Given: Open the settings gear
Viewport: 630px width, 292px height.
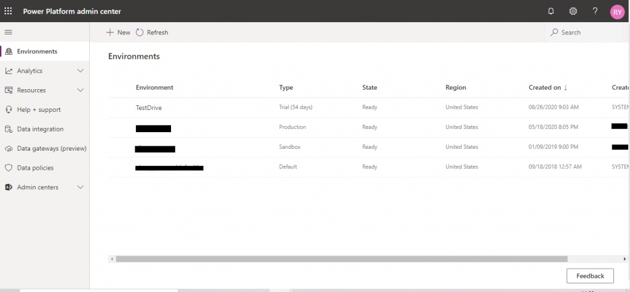Looking at the screenshot, I should click(573, 11).
